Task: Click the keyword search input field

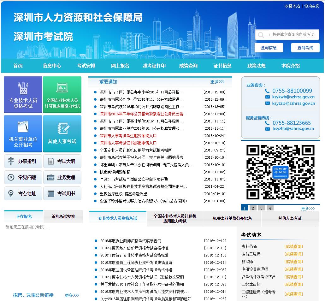Action: [x=287, y=35]
